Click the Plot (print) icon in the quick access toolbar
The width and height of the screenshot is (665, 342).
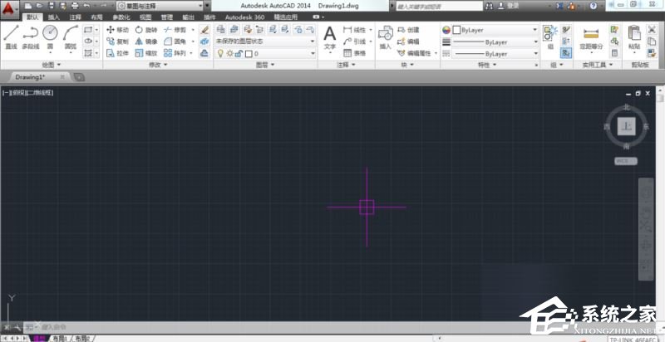(75, 6)
